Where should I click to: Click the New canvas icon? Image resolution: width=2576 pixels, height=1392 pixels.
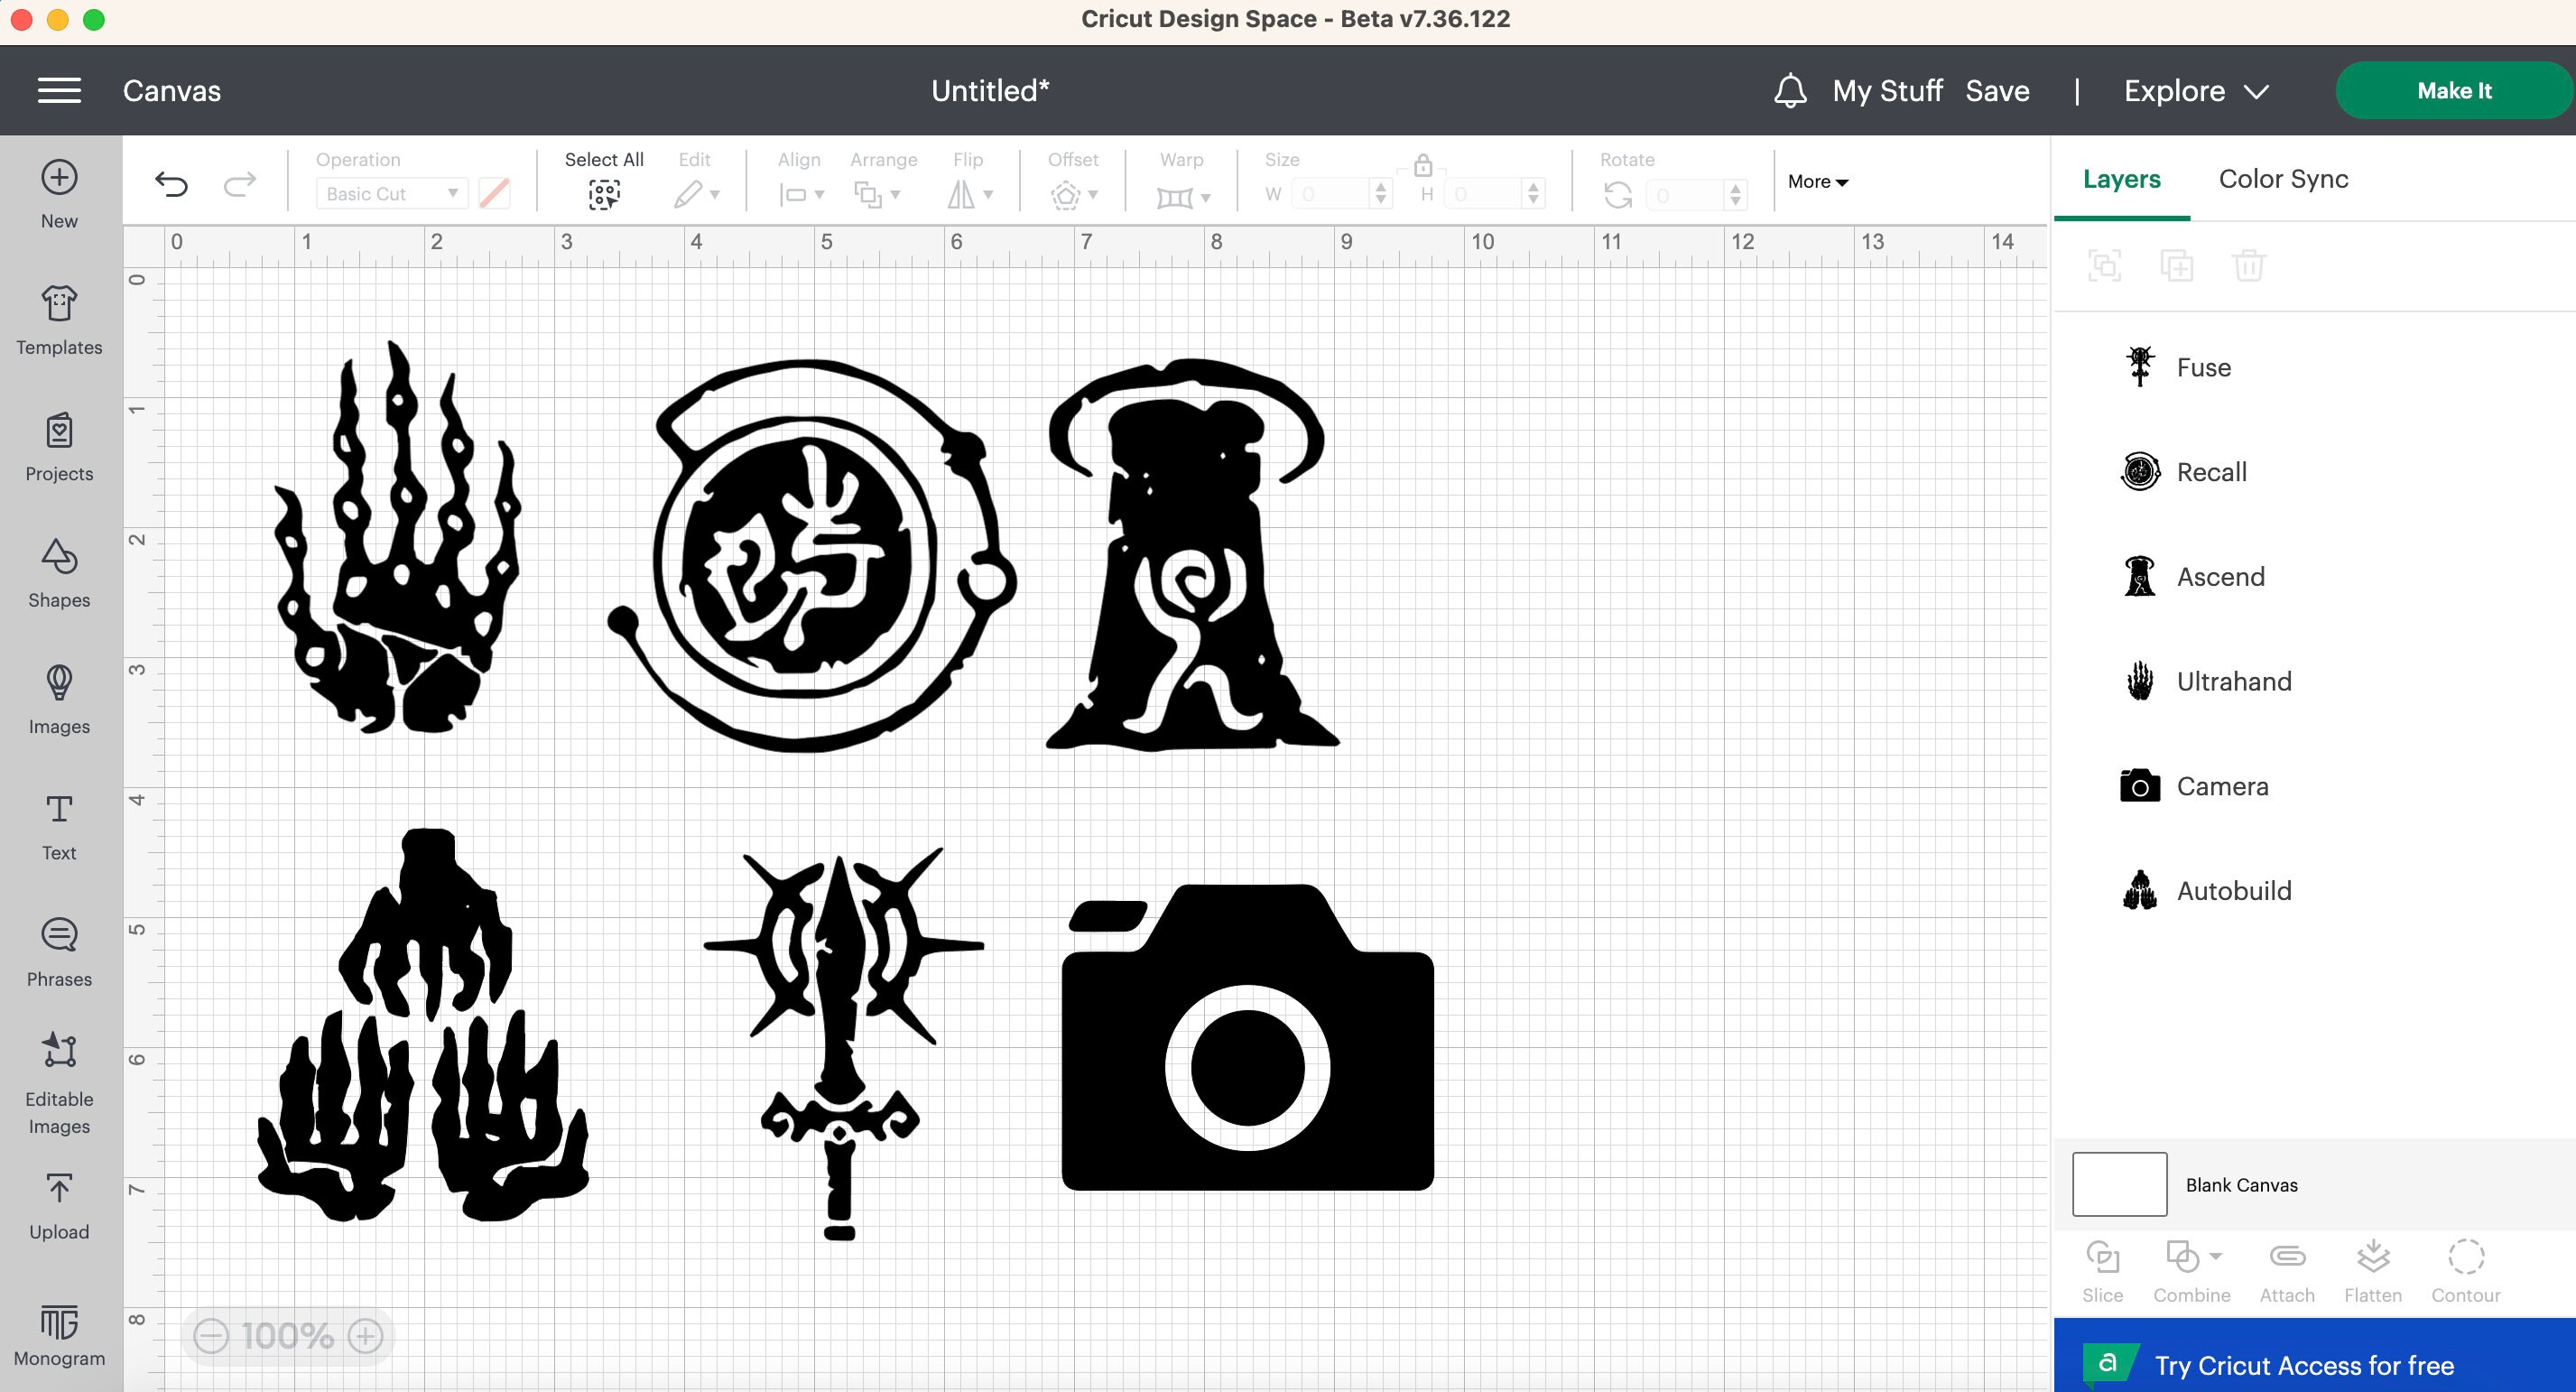pyautogui.click(x=59, y=178)
